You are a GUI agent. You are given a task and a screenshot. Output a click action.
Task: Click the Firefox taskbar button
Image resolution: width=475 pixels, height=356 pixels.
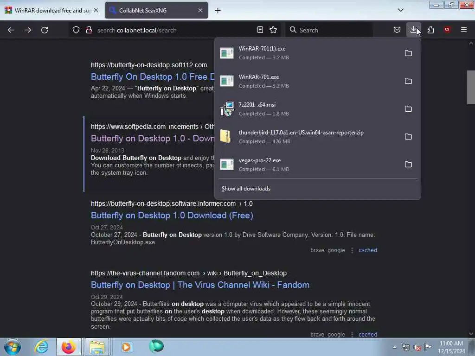[69, 347]
